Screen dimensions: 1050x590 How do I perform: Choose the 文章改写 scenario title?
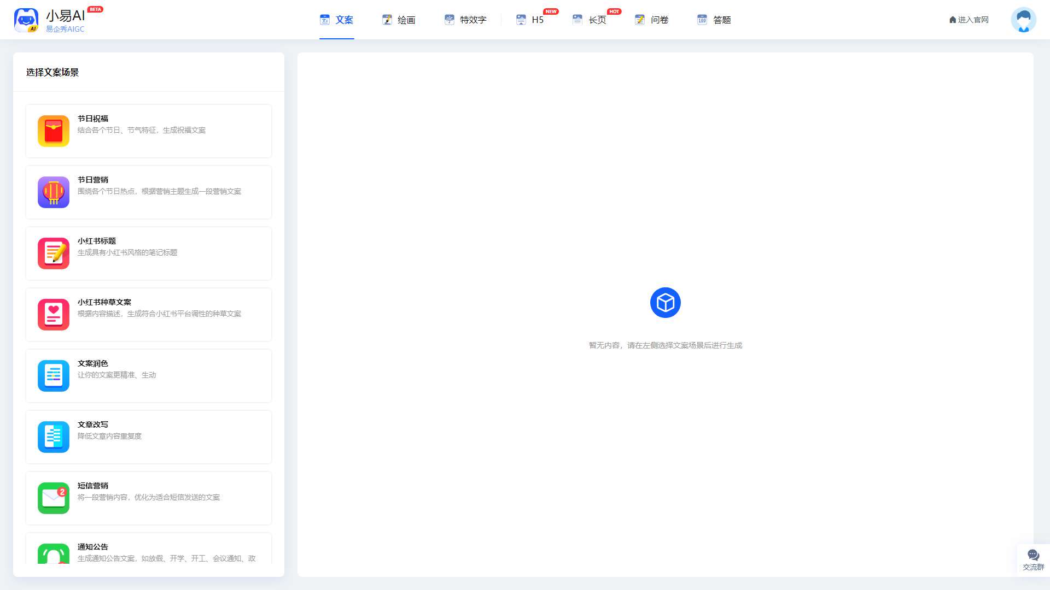click(x=93, y=424)
